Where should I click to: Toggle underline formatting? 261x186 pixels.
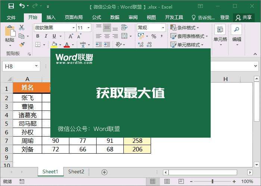click(54, 36)
